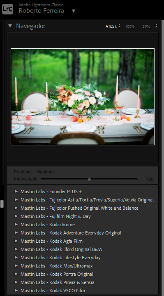Open the 50% zoom level arrows
This screenshot has width=164, height=296.
(156, 26)
